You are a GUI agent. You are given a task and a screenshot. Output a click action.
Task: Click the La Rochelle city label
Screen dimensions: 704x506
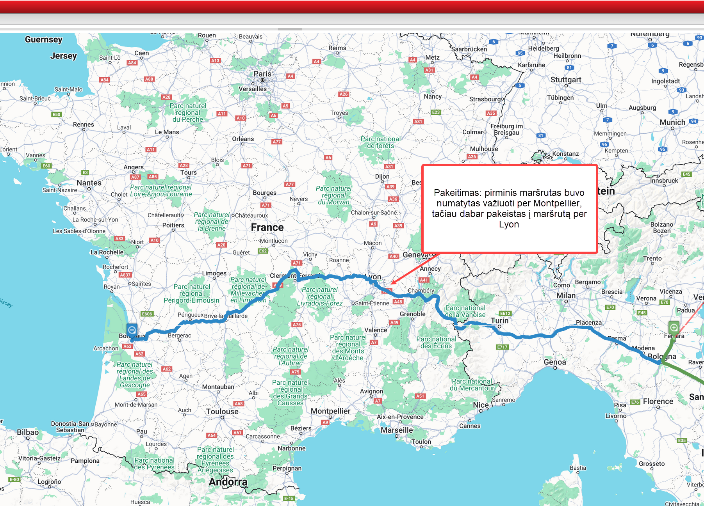107,252
